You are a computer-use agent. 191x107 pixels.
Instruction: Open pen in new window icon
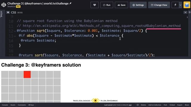coord(138,105)
